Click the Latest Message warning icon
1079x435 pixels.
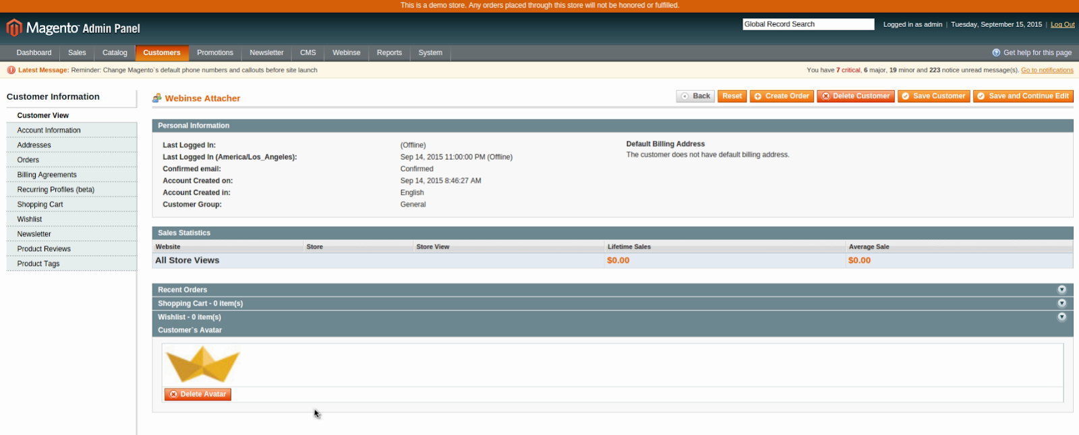pos(11,70)
